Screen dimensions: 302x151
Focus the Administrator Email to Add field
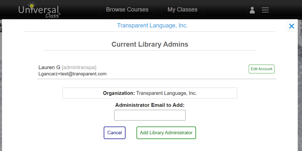pyautogui.click(x=150, y=115)
